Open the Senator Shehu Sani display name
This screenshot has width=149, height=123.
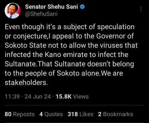(52, 7)
